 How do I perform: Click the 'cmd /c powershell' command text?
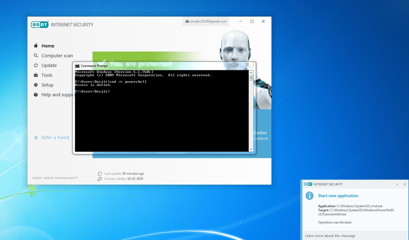[x=128, y=82]
